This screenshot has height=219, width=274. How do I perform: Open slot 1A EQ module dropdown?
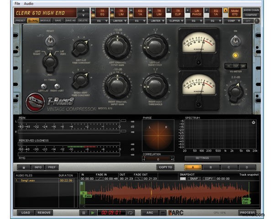click(100, 21)
